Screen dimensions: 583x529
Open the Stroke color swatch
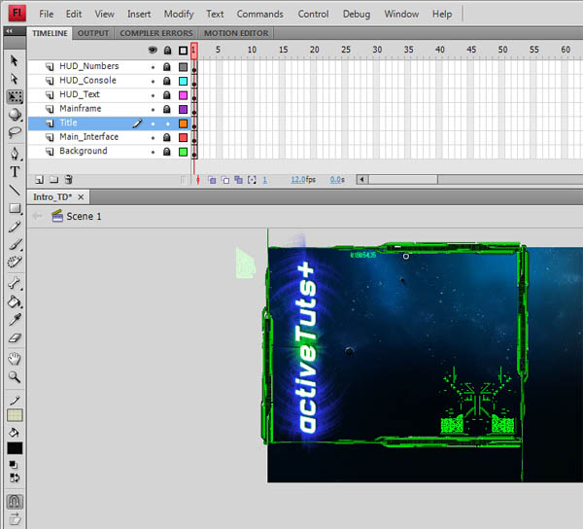[15, 415]
